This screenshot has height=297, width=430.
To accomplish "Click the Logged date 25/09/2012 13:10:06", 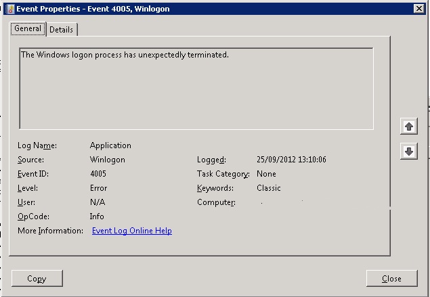I will point(292,160).
